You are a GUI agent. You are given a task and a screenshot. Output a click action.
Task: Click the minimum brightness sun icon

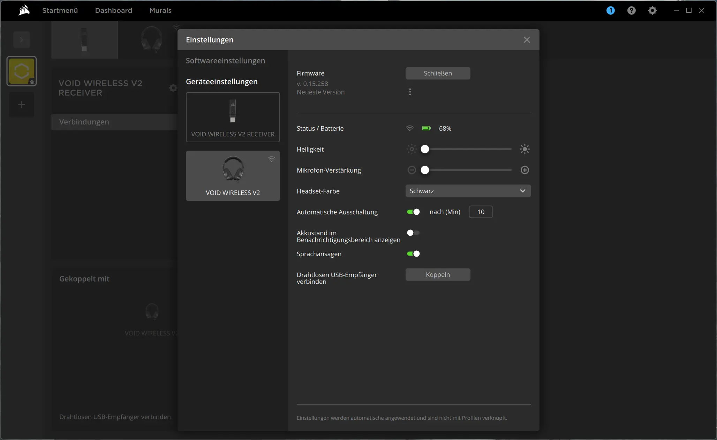pos(412,149)
